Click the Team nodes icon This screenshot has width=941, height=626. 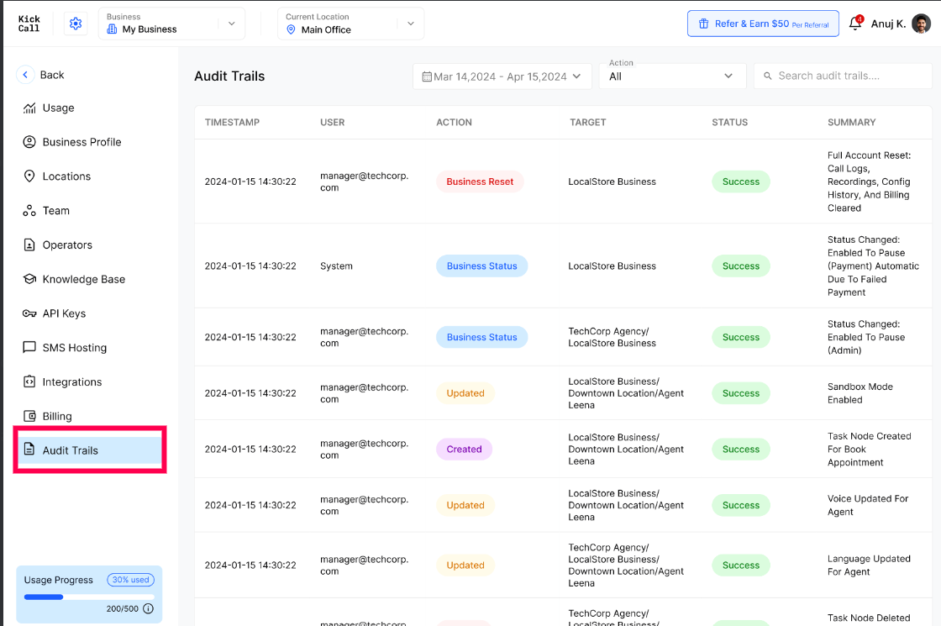pyautogui.click(x=29, y=211)
